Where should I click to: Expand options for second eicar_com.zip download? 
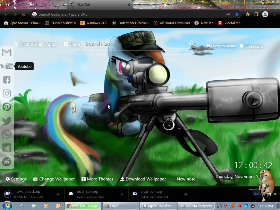point(186,194)
